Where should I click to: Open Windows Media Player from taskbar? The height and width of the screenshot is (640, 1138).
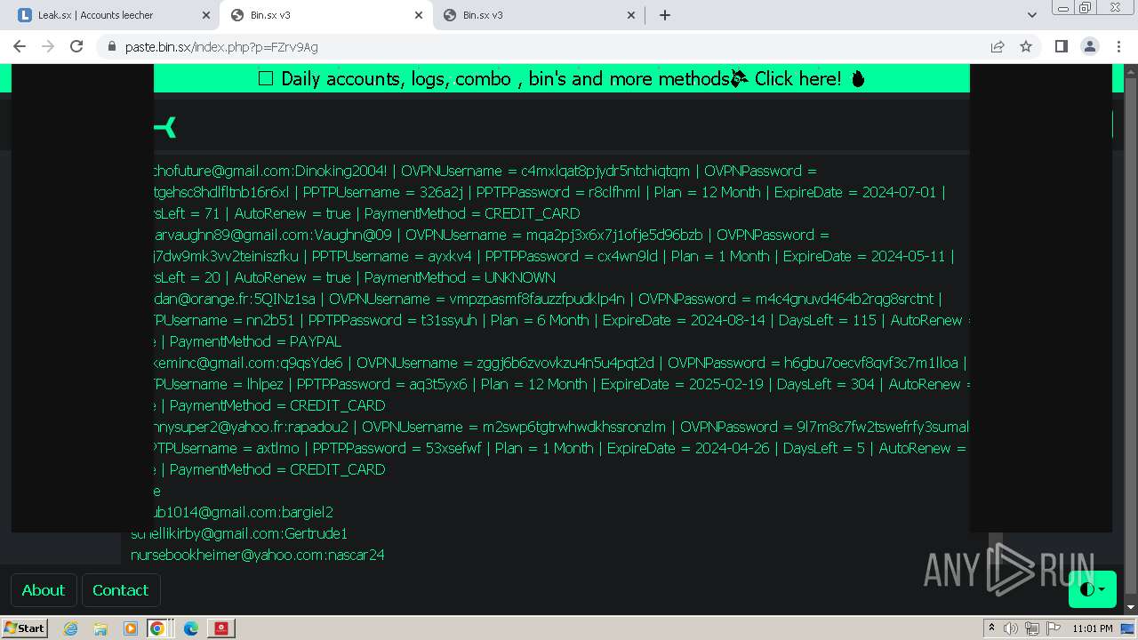[131, 628]
